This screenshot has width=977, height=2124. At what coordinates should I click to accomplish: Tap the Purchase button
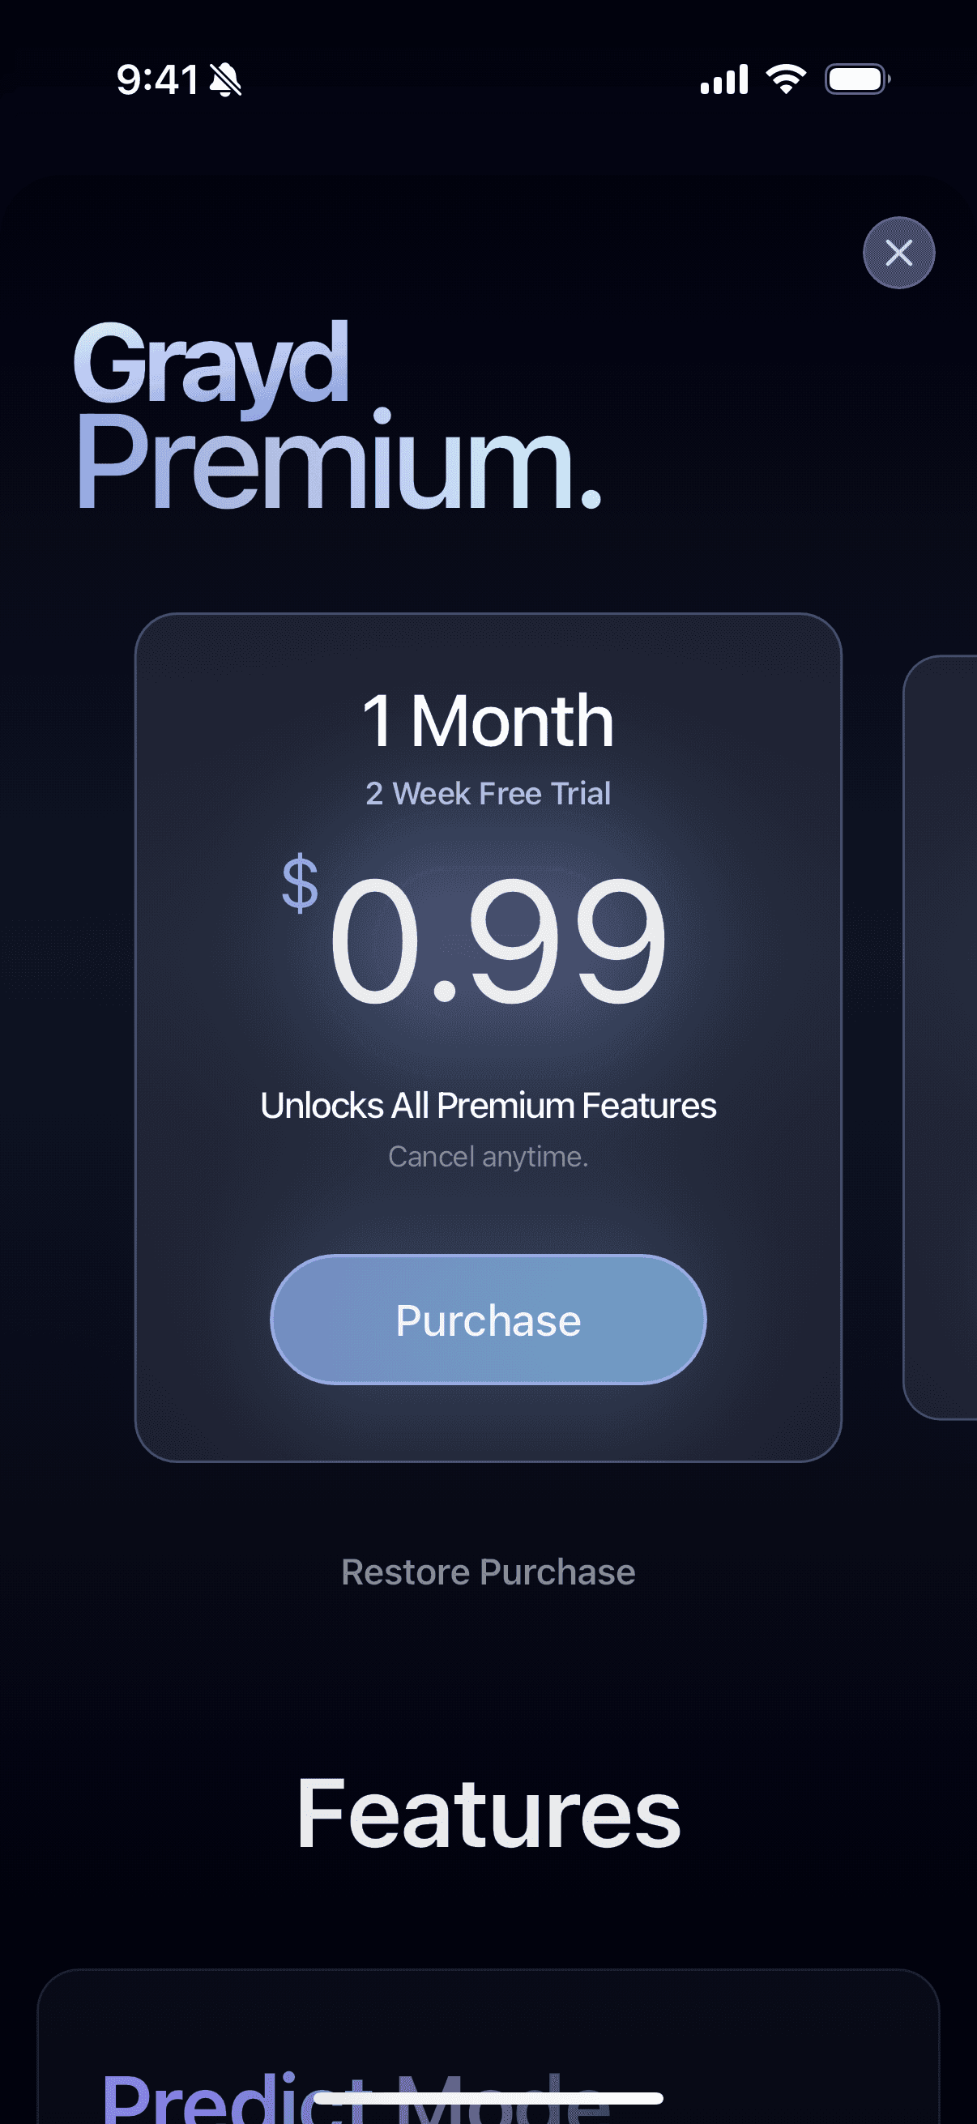(488, 1320)
